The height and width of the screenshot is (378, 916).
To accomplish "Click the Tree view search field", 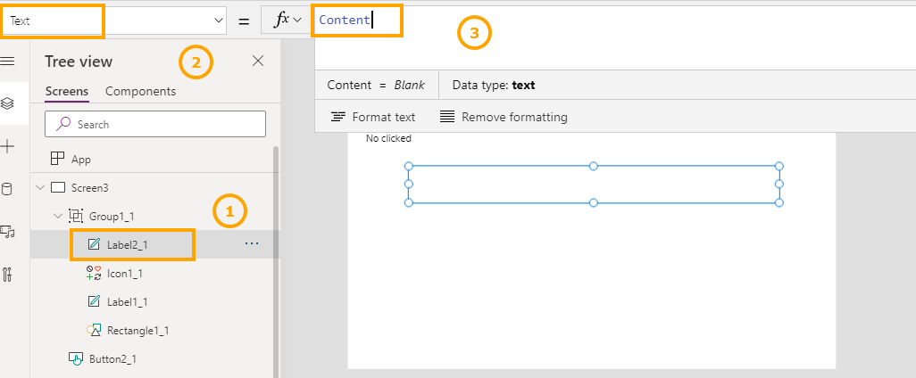I will (155, 124).
